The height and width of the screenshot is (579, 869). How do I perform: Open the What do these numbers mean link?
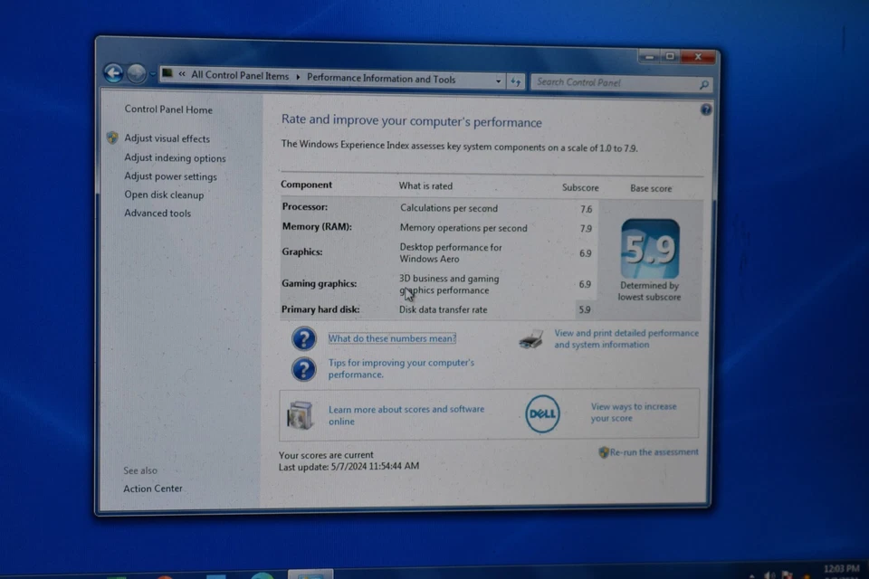tap(391, 338)
